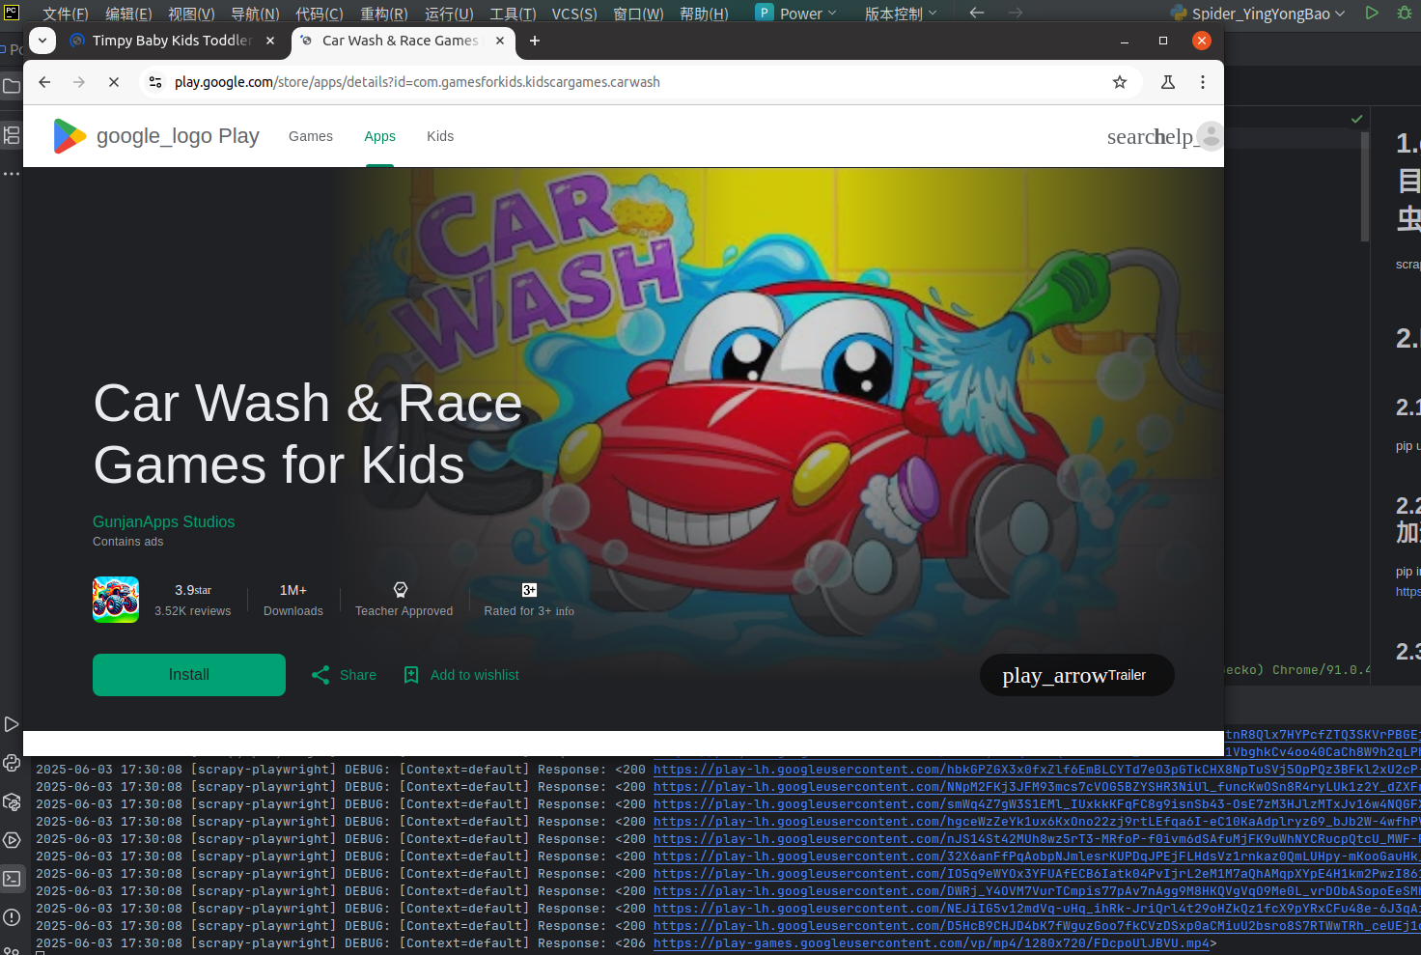Click the green Install button
This screenshot has width=1421, height=955.
[x=189, y=675]
